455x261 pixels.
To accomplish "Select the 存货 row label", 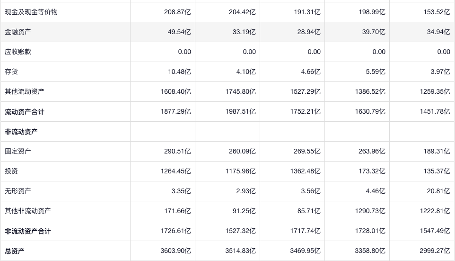I will 11,72.
